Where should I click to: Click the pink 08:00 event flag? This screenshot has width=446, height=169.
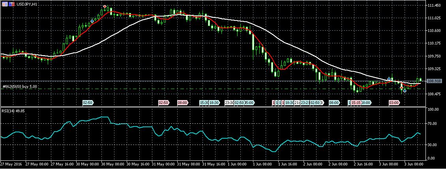click(182, 102)
